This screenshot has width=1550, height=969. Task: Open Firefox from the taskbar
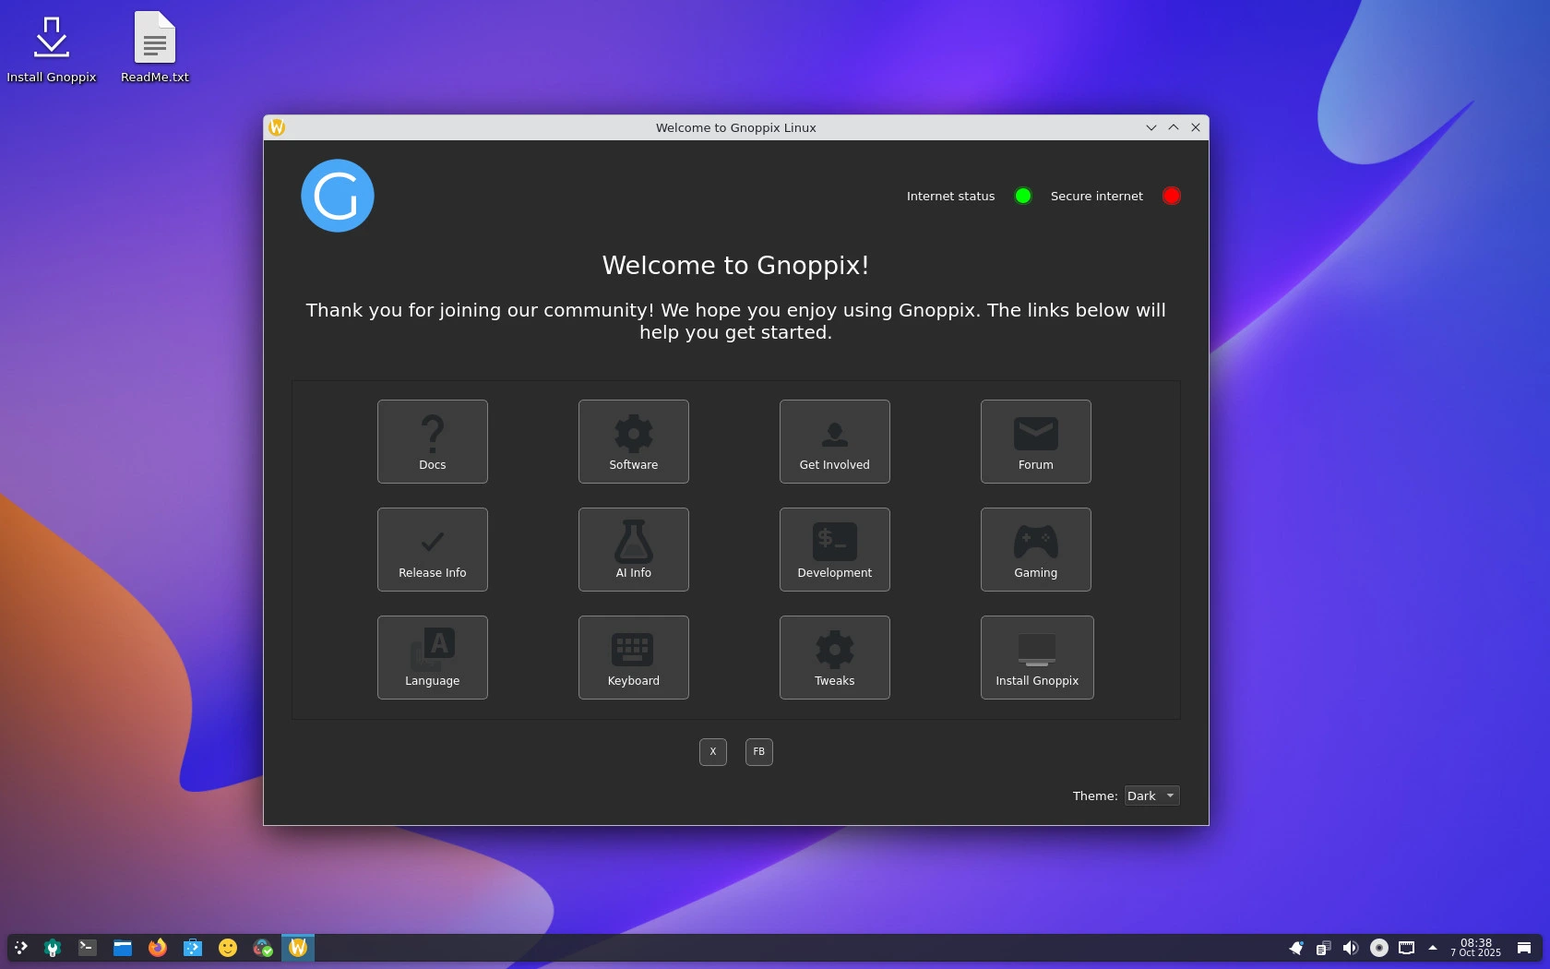point(158,948)
